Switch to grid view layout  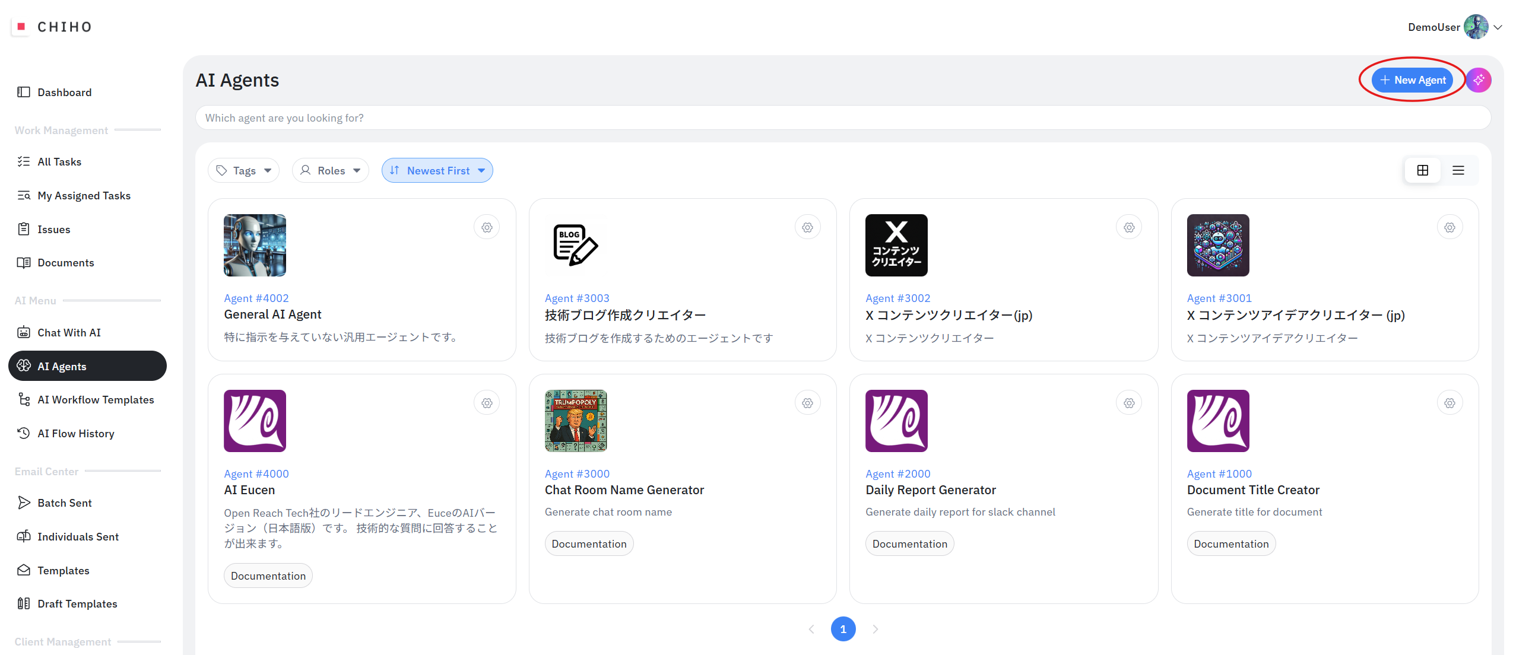tap(1422, 171)
